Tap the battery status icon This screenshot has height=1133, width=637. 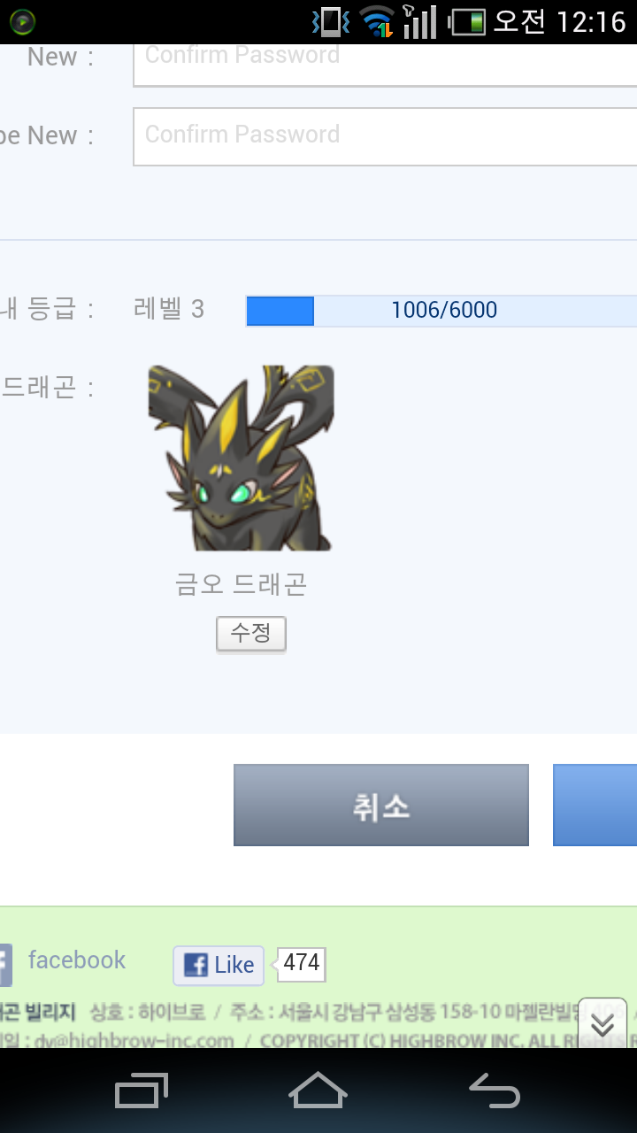(x=467, y=21)
